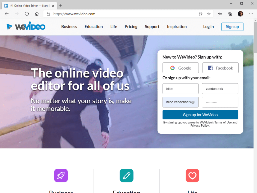This screenshot has width=257, height=193.
Task: Open the browser settings and more menu
Action: click(251, 14)
